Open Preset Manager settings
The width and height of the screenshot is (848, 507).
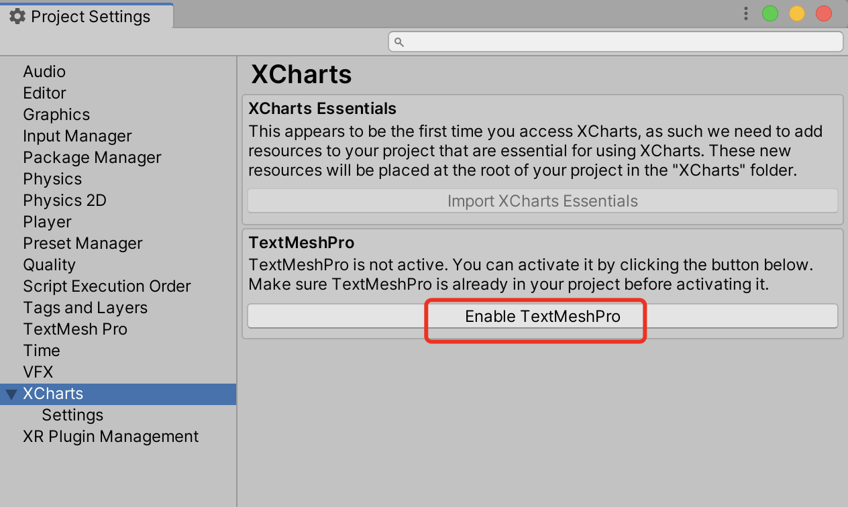83,243
